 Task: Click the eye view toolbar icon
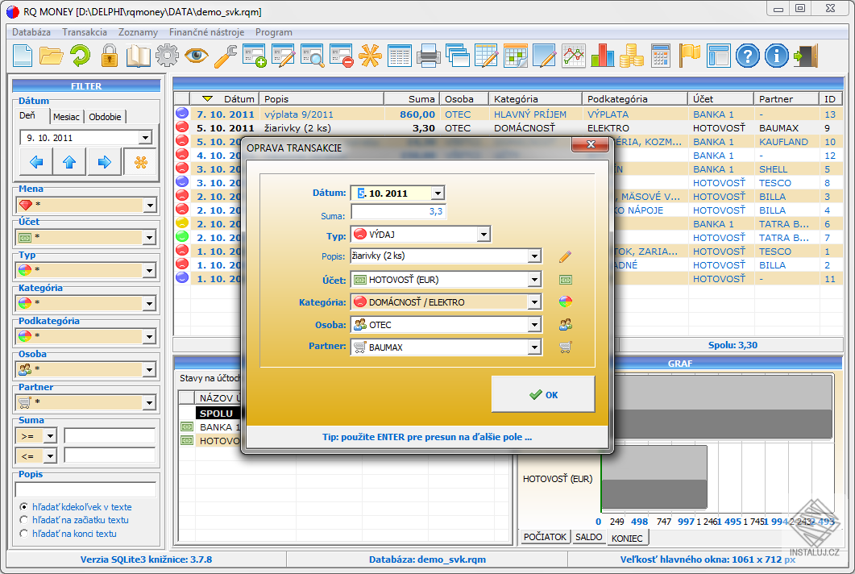(196, 56)
